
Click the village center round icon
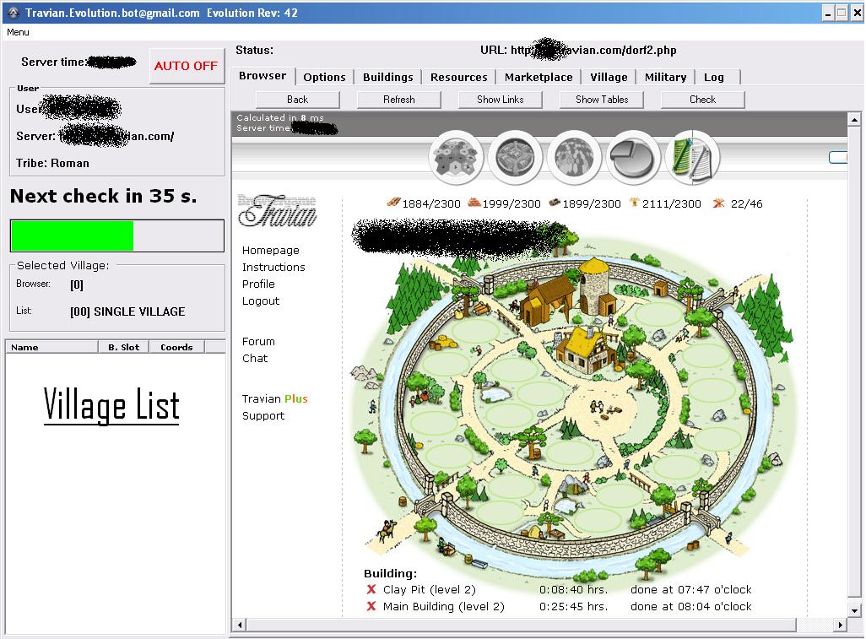(514, 157)
